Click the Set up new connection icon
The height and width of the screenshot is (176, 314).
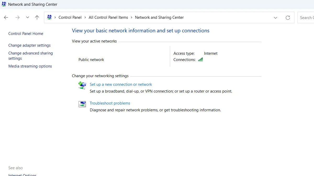[82, 85]
